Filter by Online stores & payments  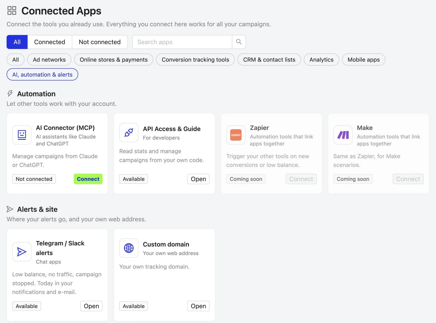coord(114,60)
